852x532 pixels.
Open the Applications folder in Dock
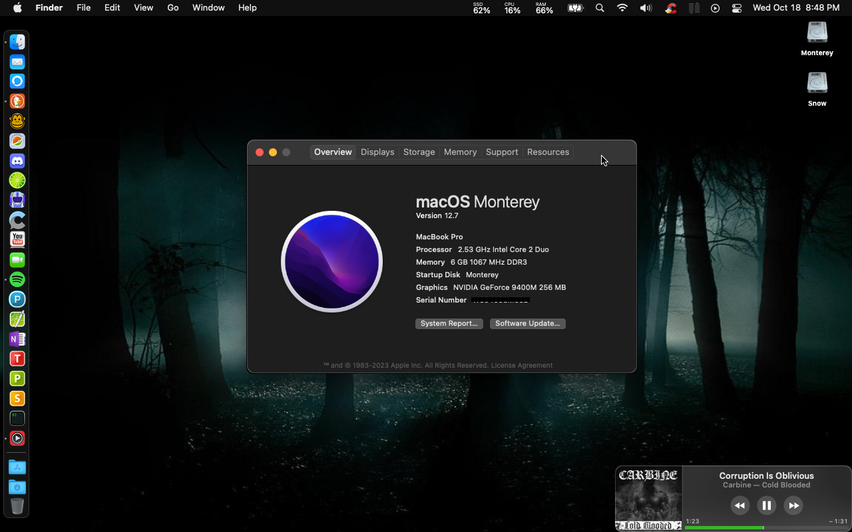[17, 467]
